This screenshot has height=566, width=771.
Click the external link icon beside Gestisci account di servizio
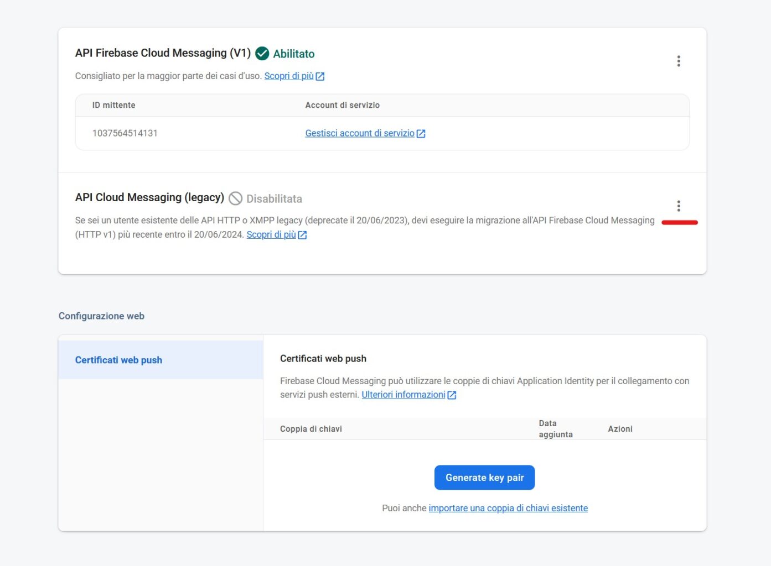pyautogui.click(x=421, y=133)
